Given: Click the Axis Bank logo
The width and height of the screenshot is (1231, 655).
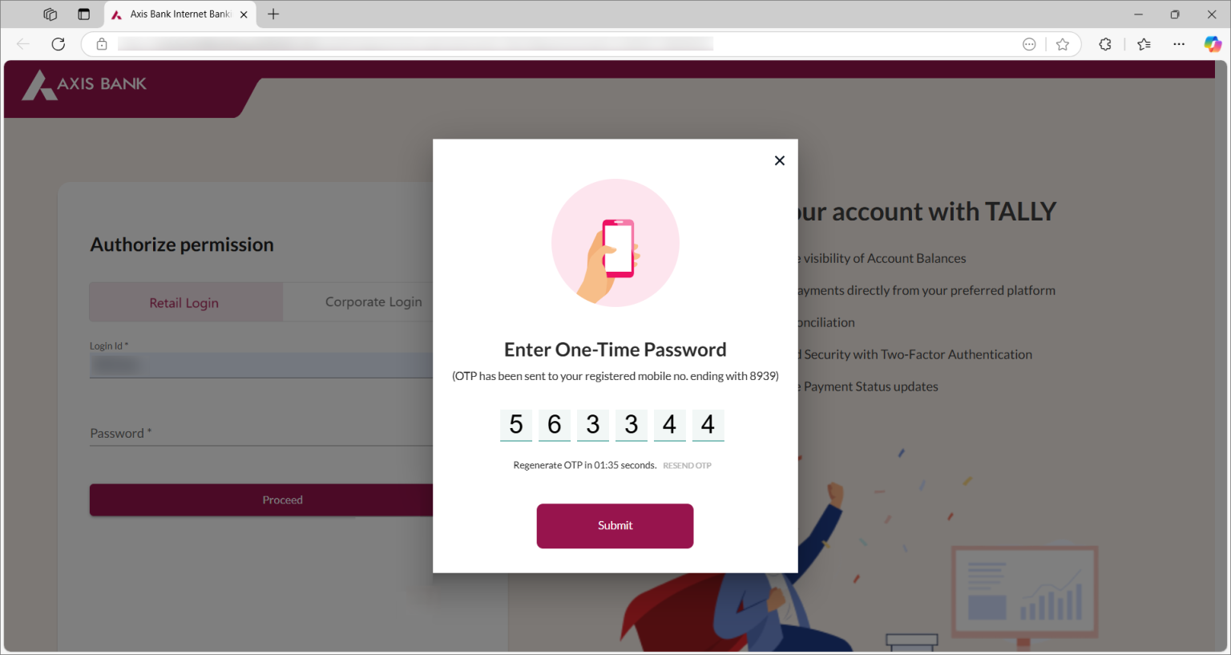Looking at the screenshot, I should coord(84,83).
